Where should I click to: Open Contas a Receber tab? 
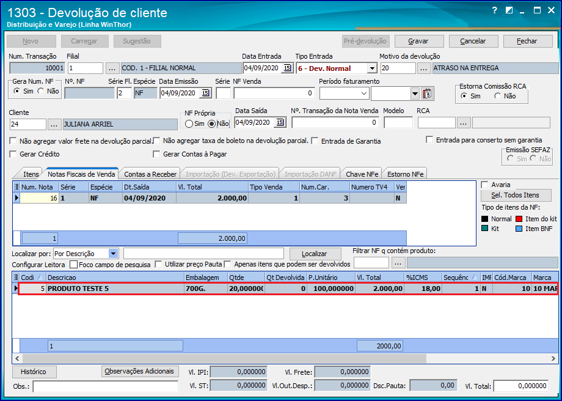[x=150, y=174]
